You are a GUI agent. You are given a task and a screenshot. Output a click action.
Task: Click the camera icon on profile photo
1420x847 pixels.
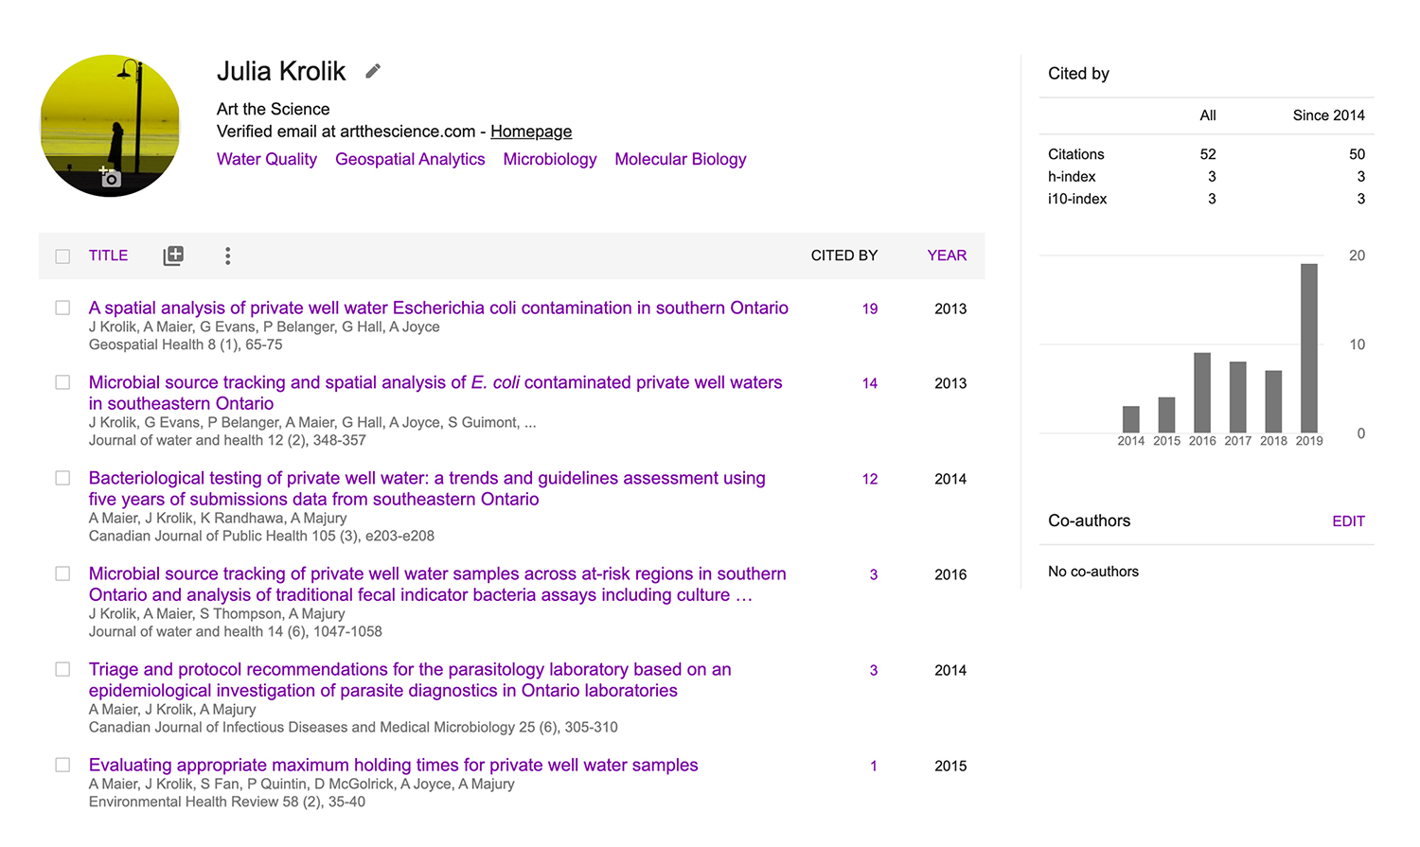110,177
